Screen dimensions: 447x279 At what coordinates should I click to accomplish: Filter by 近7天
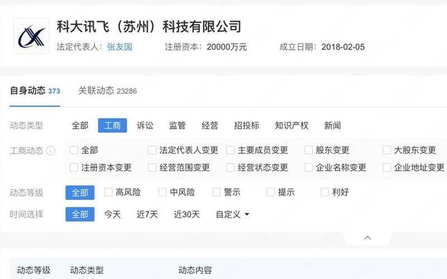pos(147,214)
